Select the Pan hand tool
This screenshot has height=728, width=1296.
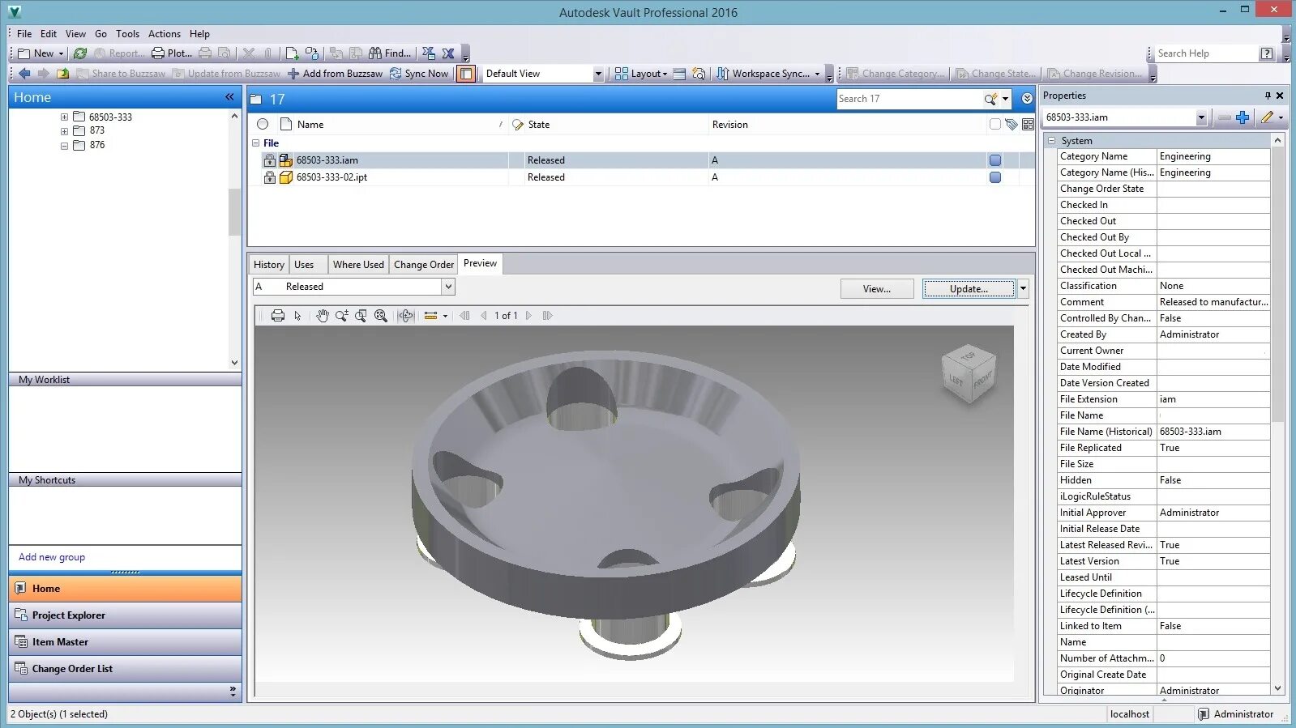(323, 316)
